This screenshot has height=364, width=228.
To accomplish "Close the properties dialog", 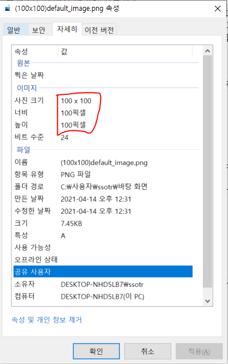I will [218, 9].
